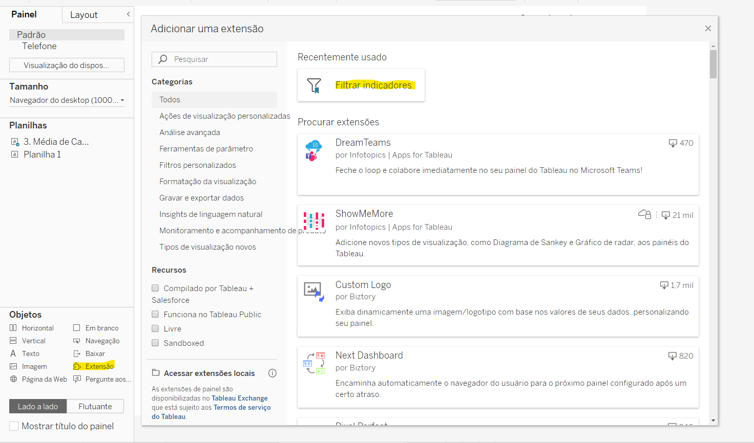Viewport: 754px width, 443px height.
Task: Open the Next Dashboard extension title
Action: point(369,356)
